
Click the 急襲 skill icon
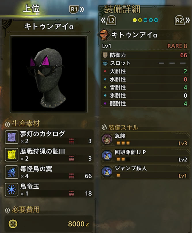(x=107, y=139)
